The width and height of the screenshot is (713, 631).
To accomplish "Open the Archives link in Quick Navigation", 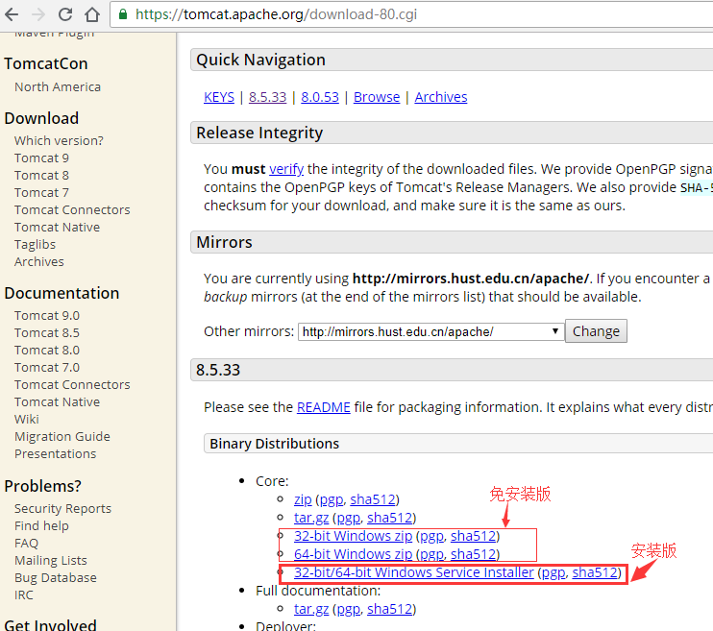I will point(441,97).
